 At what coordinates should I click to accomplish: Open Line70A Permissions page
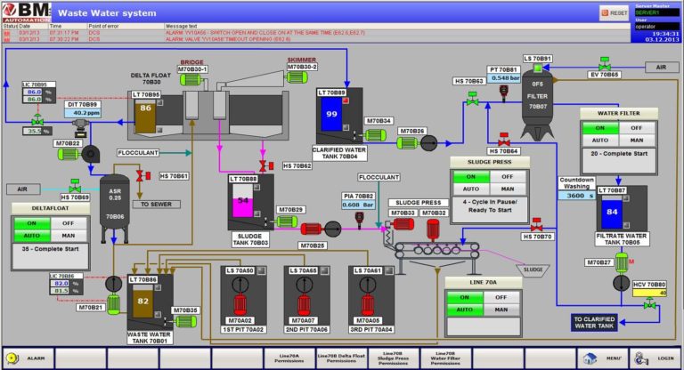pyautogui.click(x=289, y=358)
